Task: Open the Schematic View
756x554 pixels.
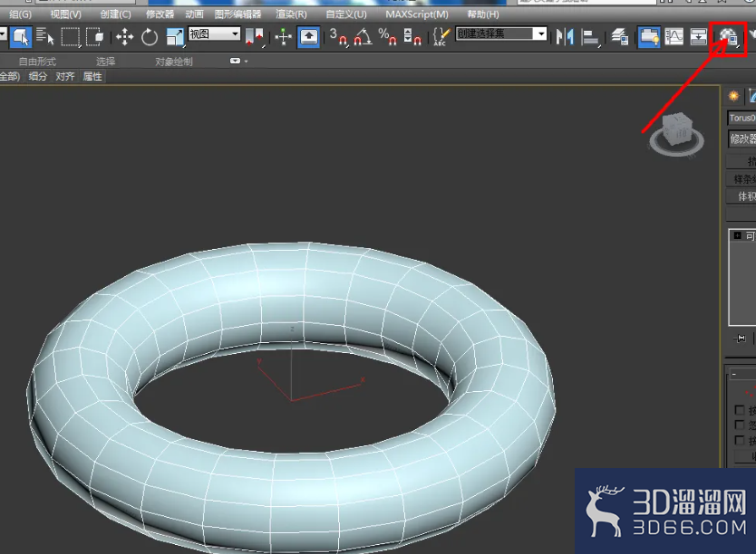Action: pos(698,37)
